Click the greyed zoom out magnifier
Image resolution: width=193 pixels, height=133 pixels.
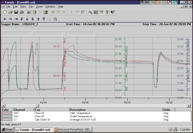(49, 19)
